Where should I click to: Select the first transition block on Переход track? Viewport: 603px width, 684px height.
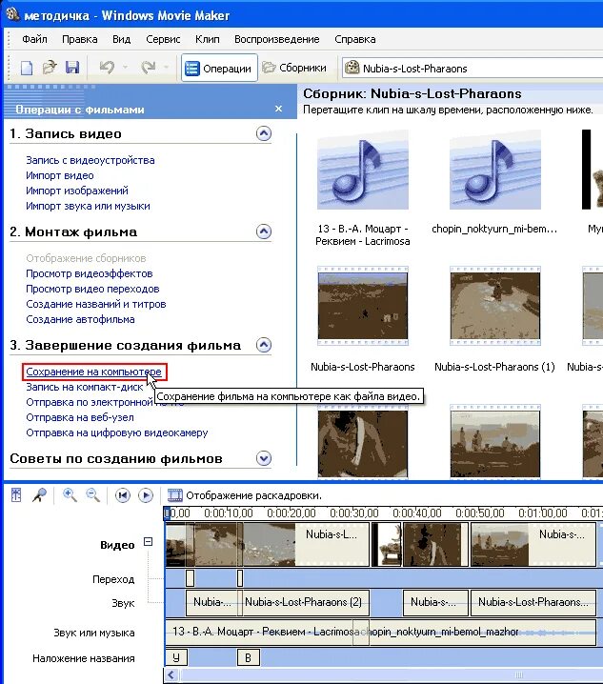[190, 578]
